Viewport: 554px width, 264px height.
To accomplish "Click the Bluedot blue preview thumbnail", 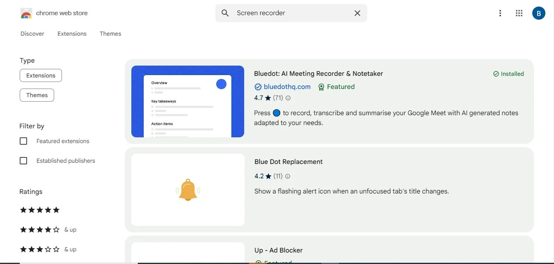I will click(x=188, y=101).
